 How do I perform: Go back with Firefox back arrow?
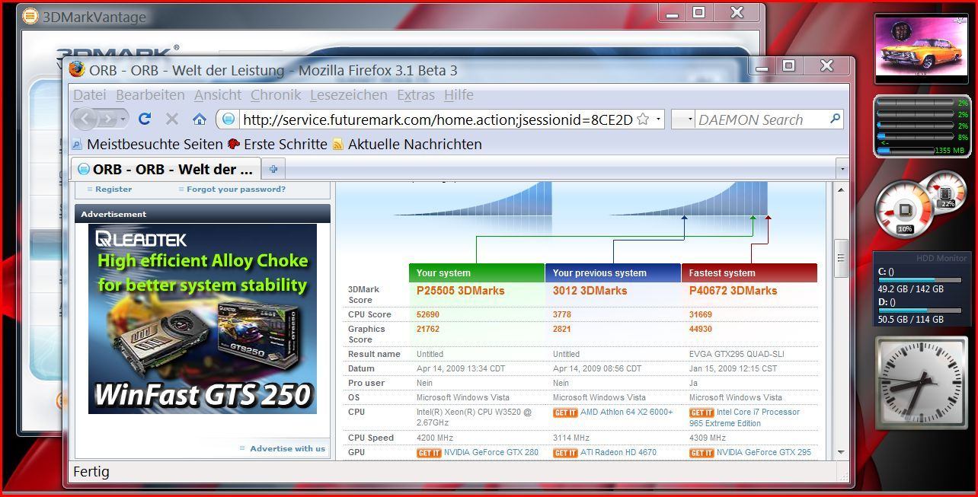pos(85,119)
